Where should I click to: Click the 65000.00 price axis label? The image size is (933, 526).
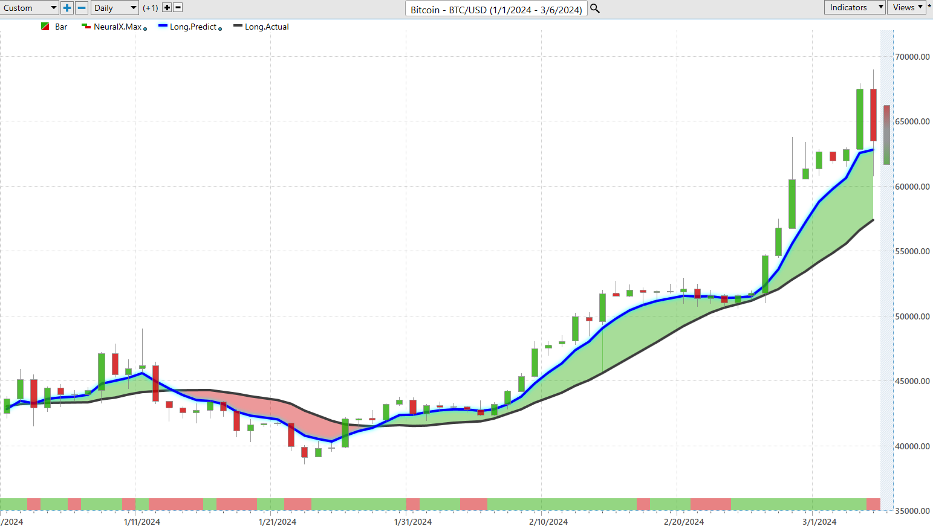click(912, 121)
